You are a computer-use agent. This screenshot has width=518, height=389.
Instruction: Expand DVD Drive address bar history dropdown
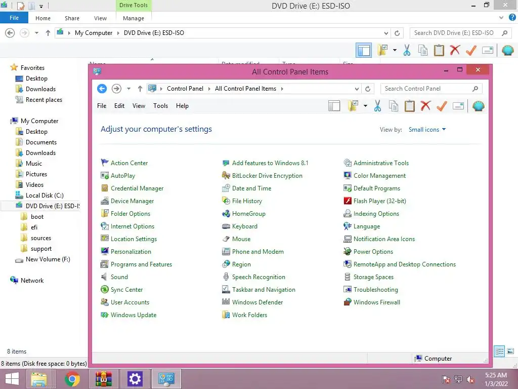386,33
